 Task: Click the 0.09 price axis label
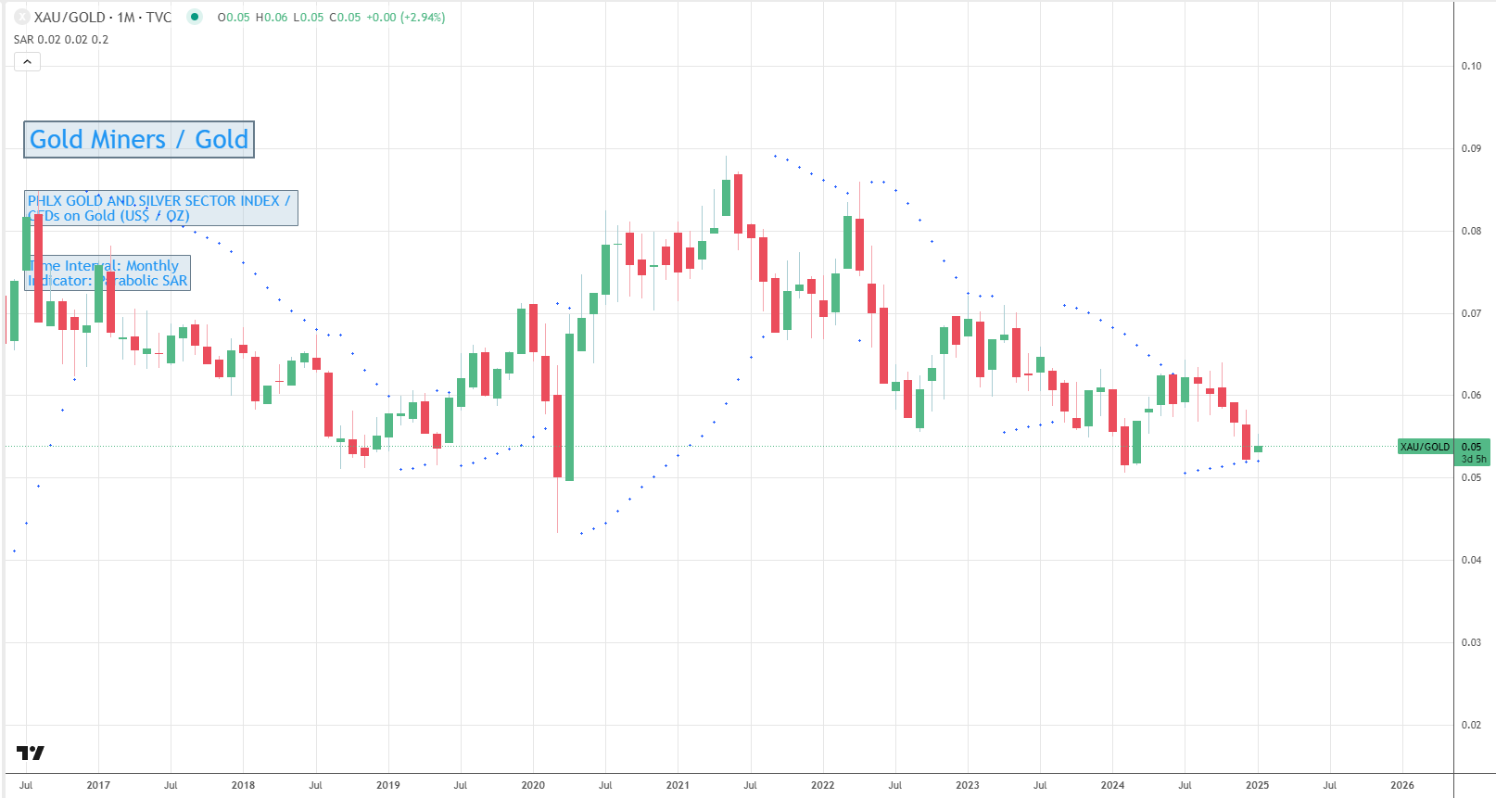pyautogui.click(x=1471, y=148)
